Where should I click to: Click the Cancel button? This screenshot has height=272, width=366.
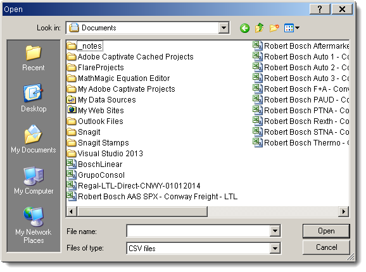(326, 247)
